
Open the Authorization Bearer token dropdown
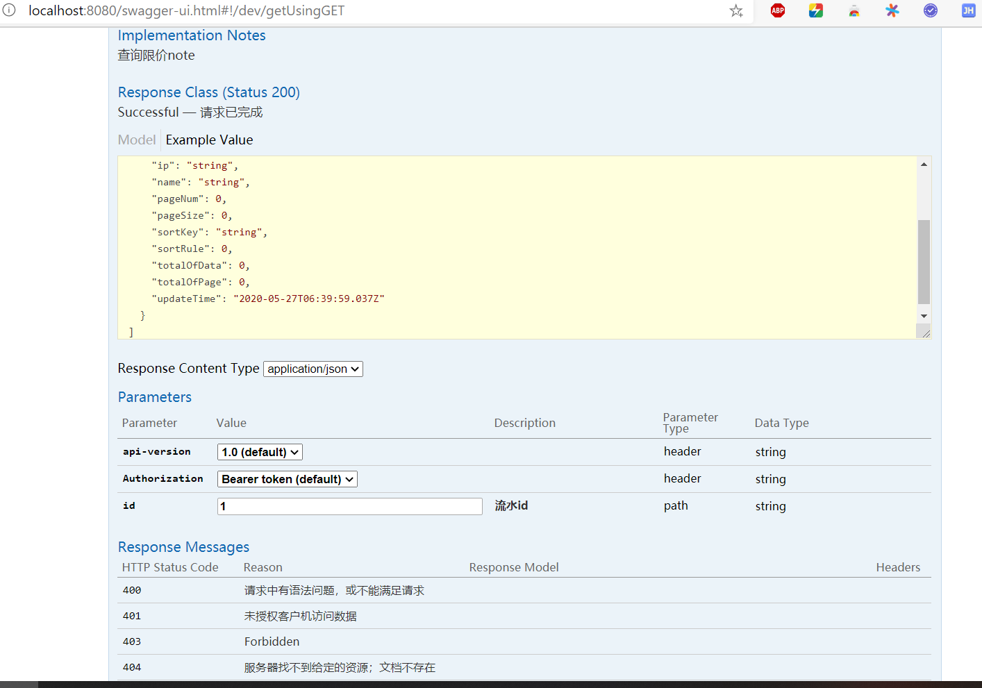287,478
